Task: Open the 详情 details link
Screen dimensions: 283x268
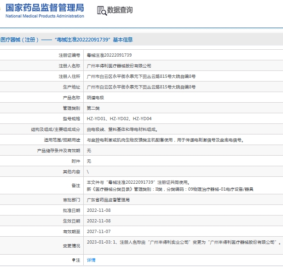Action: click(91, 260)
